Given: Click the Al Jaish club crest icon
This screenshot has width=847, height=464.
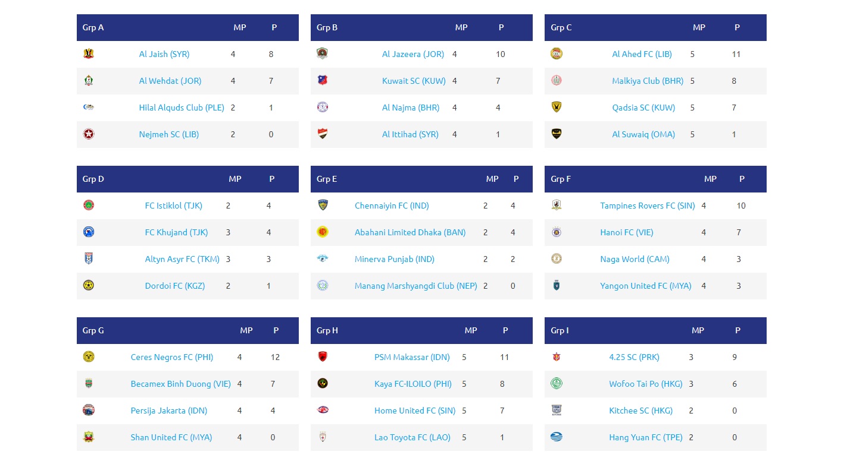Looking at the screenshot, I should [x=89, y=54].
